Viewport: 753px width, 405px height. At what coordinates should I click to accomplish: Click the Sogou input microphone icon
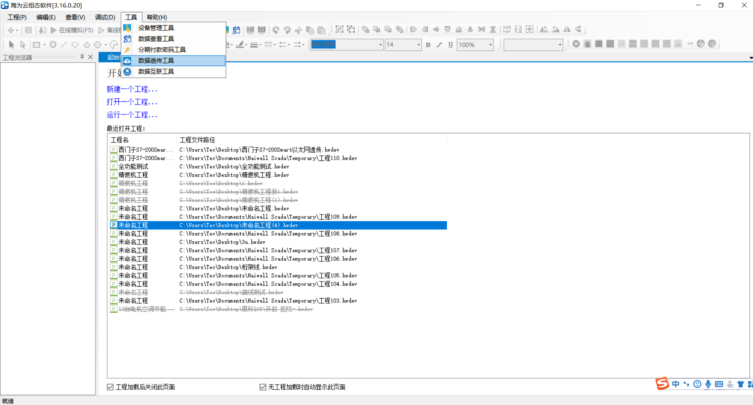coord(708,384)
